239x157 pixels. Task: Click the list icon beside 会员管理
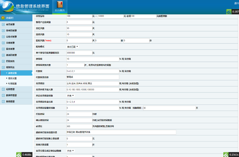tap(3, 24)
